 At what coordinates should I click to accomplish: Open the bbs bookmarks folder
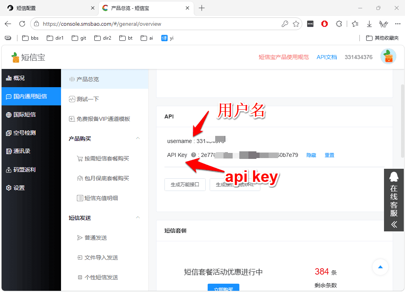tap(31, 38)
